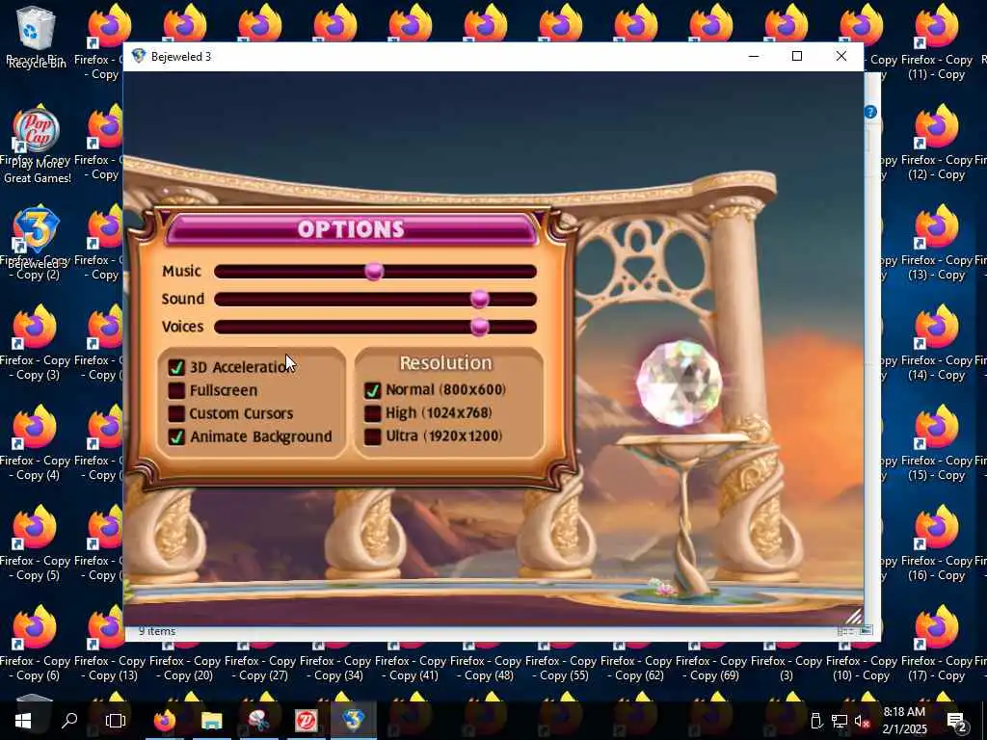Click the USB safely remove tray icon
This screenshot has height=740, width=987.
pyautogui.click(x=816, y=721)
